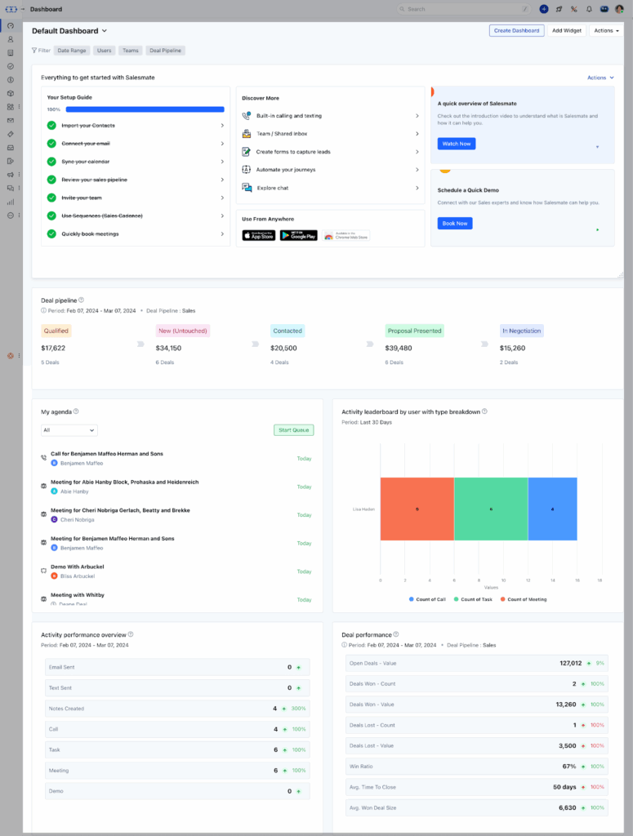Open the Products box icon in sidebar

[x=11, y=93]
